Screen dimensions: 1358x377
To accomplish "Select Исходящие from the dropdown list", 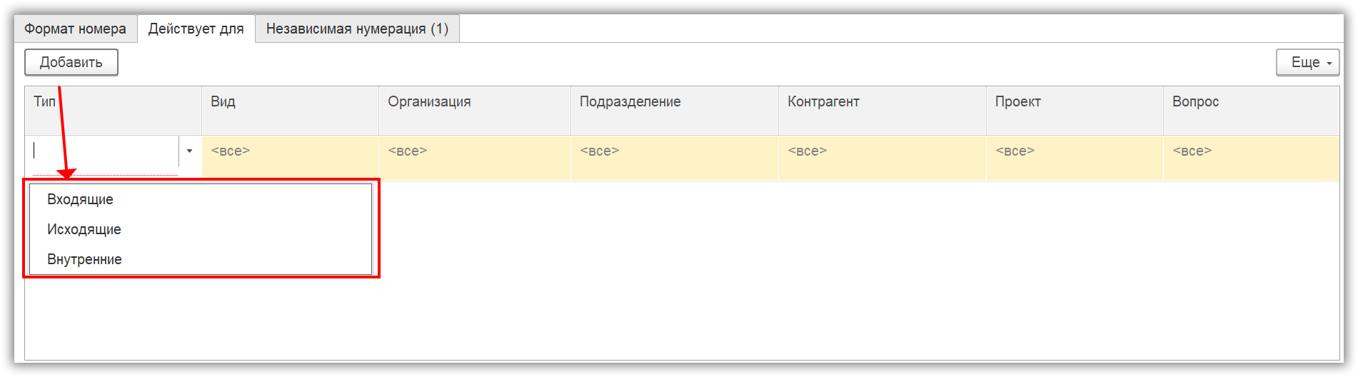I will click(x=84, y=230).
